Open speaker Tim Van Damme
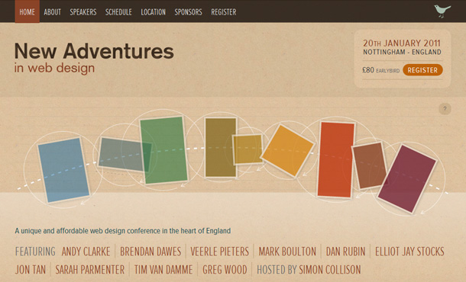 click(x=163, y=270)
